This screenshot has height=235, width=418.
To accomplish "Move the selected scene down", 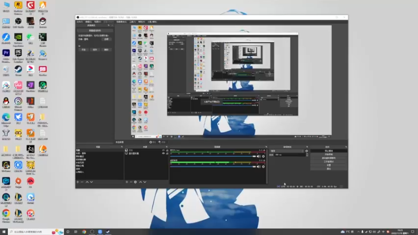I will [x=91, y=182].
